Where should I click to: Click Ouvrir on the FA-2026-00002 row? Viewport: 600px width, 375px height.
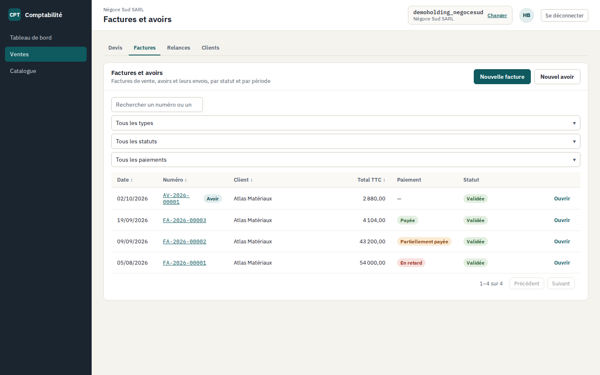click(x=562, y=242)
